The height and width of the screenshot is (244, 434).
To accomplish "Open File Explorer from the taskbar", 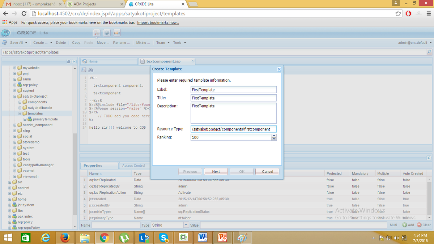I will (x=85, y=237).
